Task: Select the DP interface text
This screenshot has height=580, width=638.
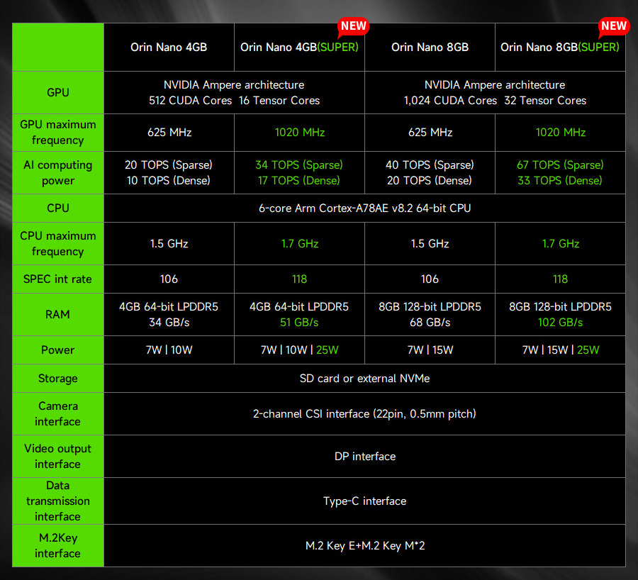Action: 365,456
